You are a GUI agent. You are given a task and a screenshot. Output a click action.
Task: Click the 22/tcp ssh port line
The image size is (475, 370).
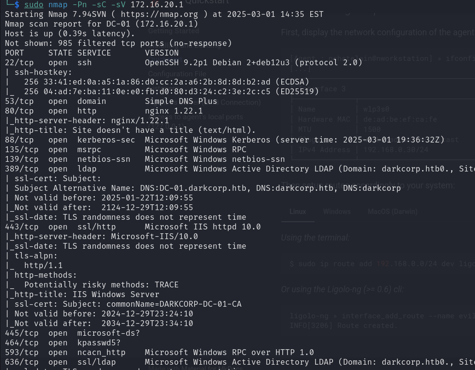point(184,63)
